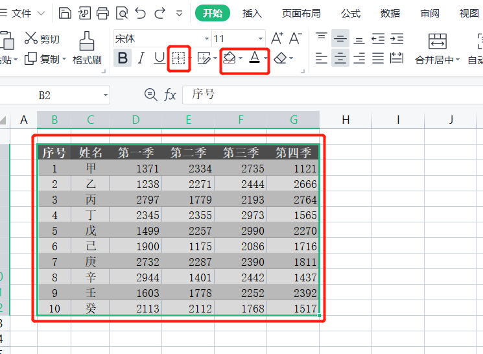Click the increase font size icon
The image size is (483, 354).
click(277, 39)
